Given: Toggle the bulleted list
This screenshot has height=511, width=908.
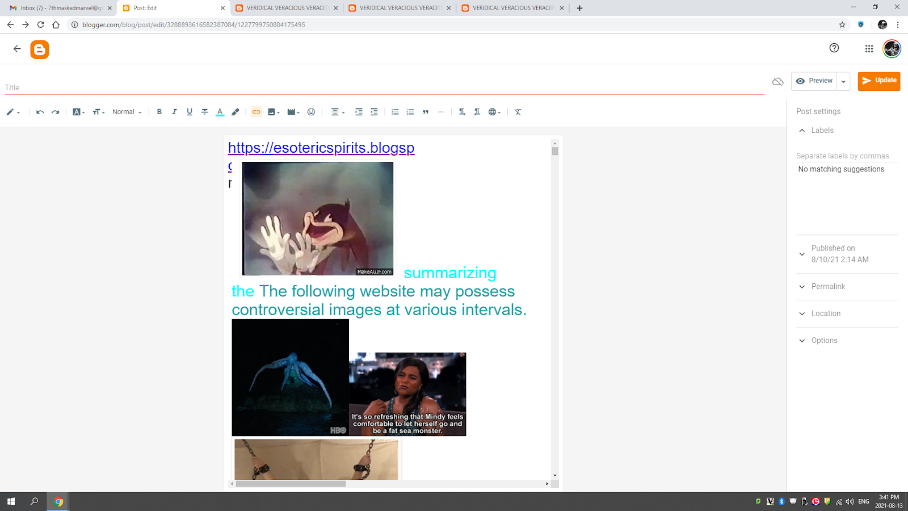Looking at the screenshot, I should coord(395,112).
